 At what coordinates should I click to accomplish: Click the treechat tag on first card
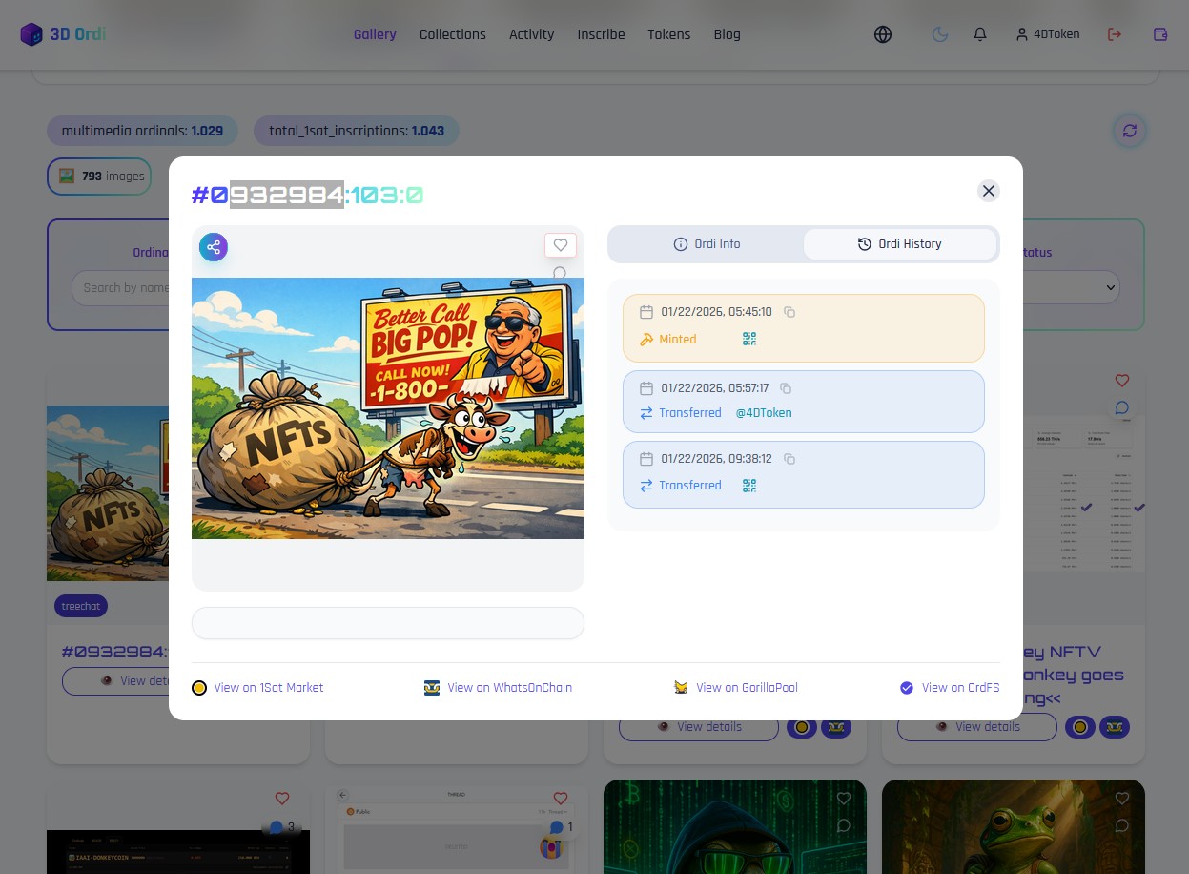point(81,606)
